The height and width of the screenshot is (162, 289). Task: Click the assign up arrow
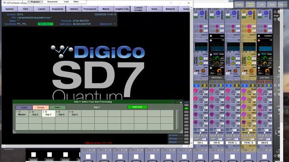point(275,12)
